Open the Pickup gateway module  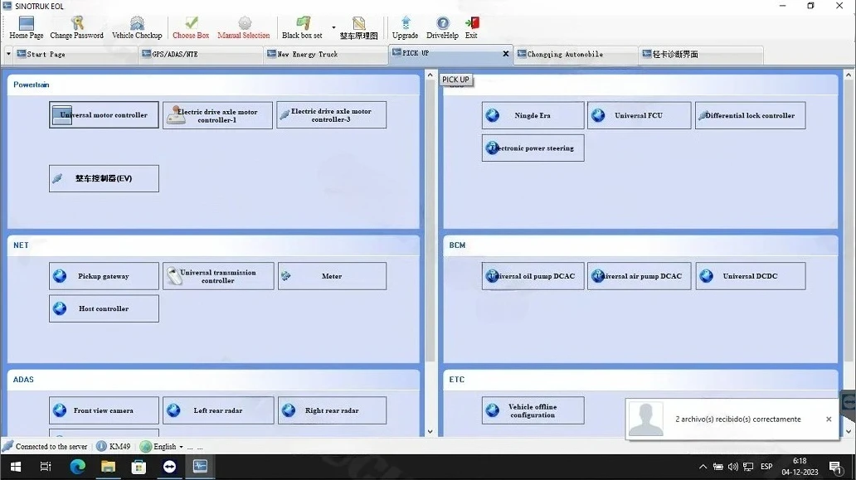pyautogui.click(x=104, y=276)
